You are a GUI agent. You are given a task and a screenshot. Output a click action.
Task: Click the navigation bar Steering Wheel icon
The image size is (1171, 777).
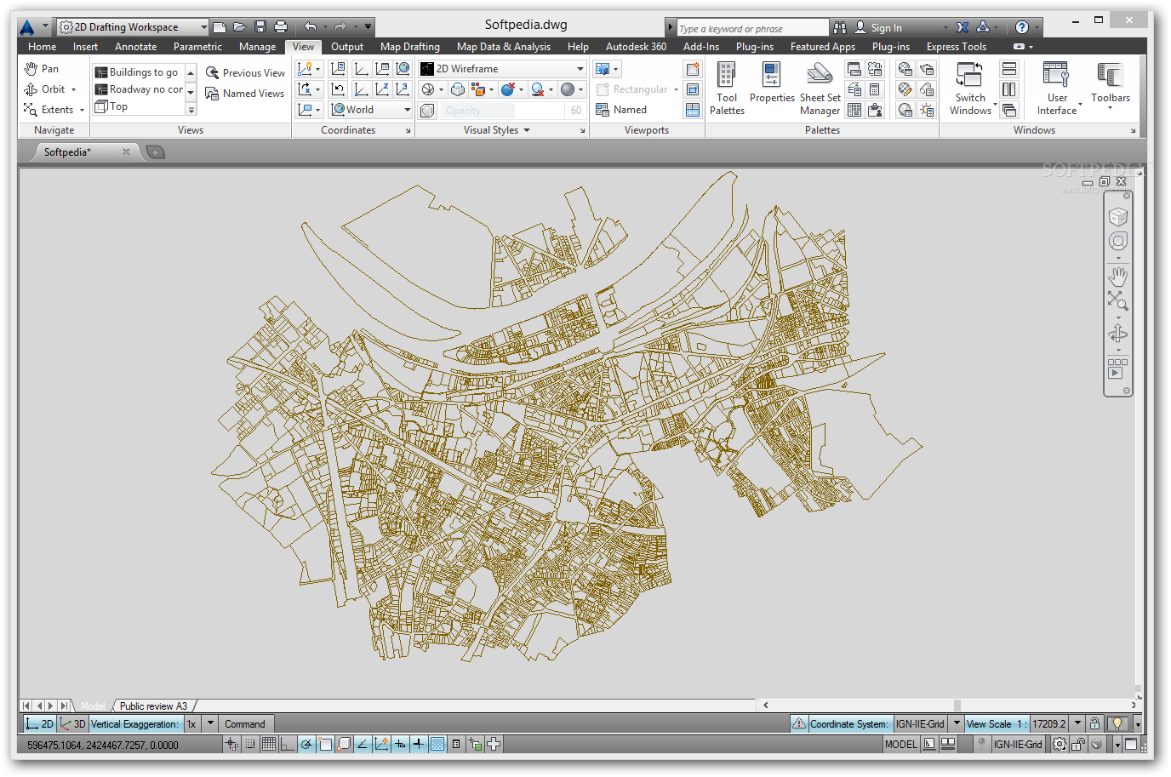[1117, 242]
